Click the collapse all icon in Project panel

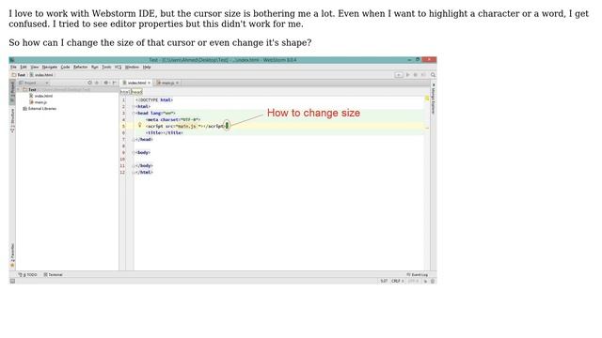[x=97, y=83]
